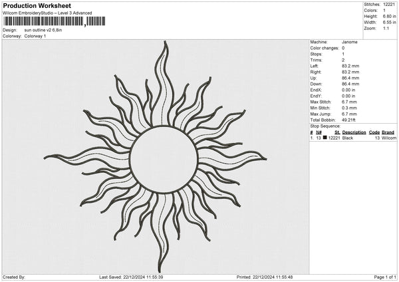Click the Trims value '2'
The height and width of the screenshot is (282, 399).
343,61
